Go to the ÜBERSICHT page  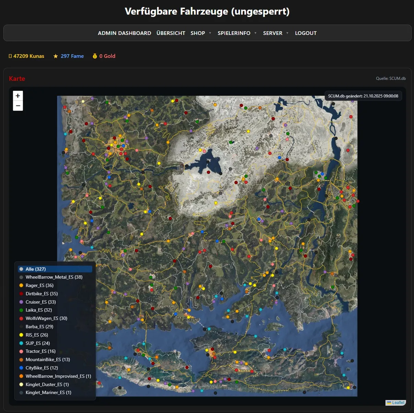pyautogui.click(x=171, y=33)
